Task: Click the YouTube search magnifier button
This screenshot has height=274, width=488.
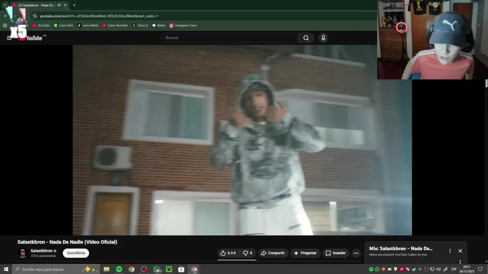Action: (306, 38)
